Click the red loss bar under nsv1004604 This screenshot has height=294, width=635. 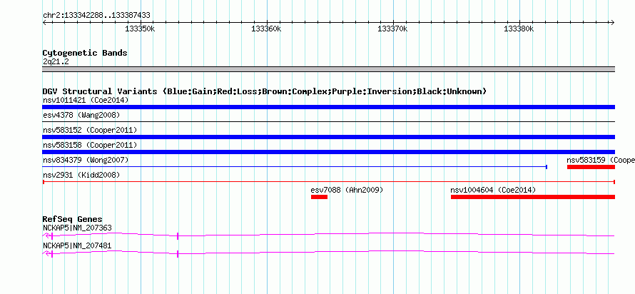533,197
